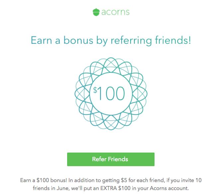Click the bottommost petal of rosette badge
221x196 pixels.
pyautogui.click(x=111, y=124)
